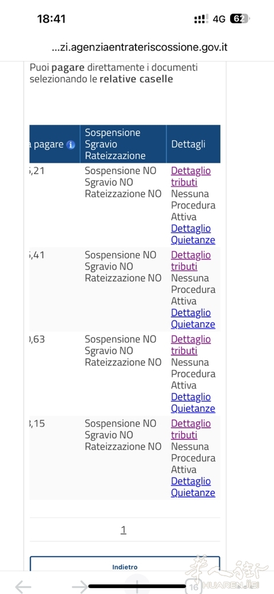Image resolution: width=274 pixels, height=594 pixels.
Task: Tap the browser forward arrow
Action: [80, 587]
